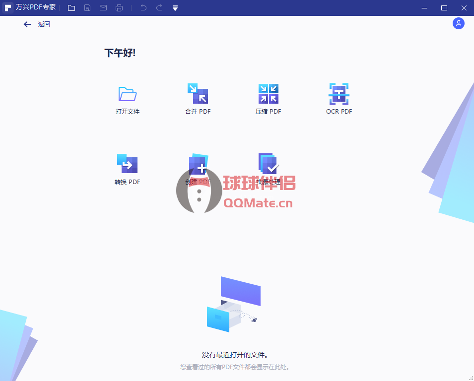Launch the OCR PDF tool
474x381 pixels.
click(x=339, y=94)
